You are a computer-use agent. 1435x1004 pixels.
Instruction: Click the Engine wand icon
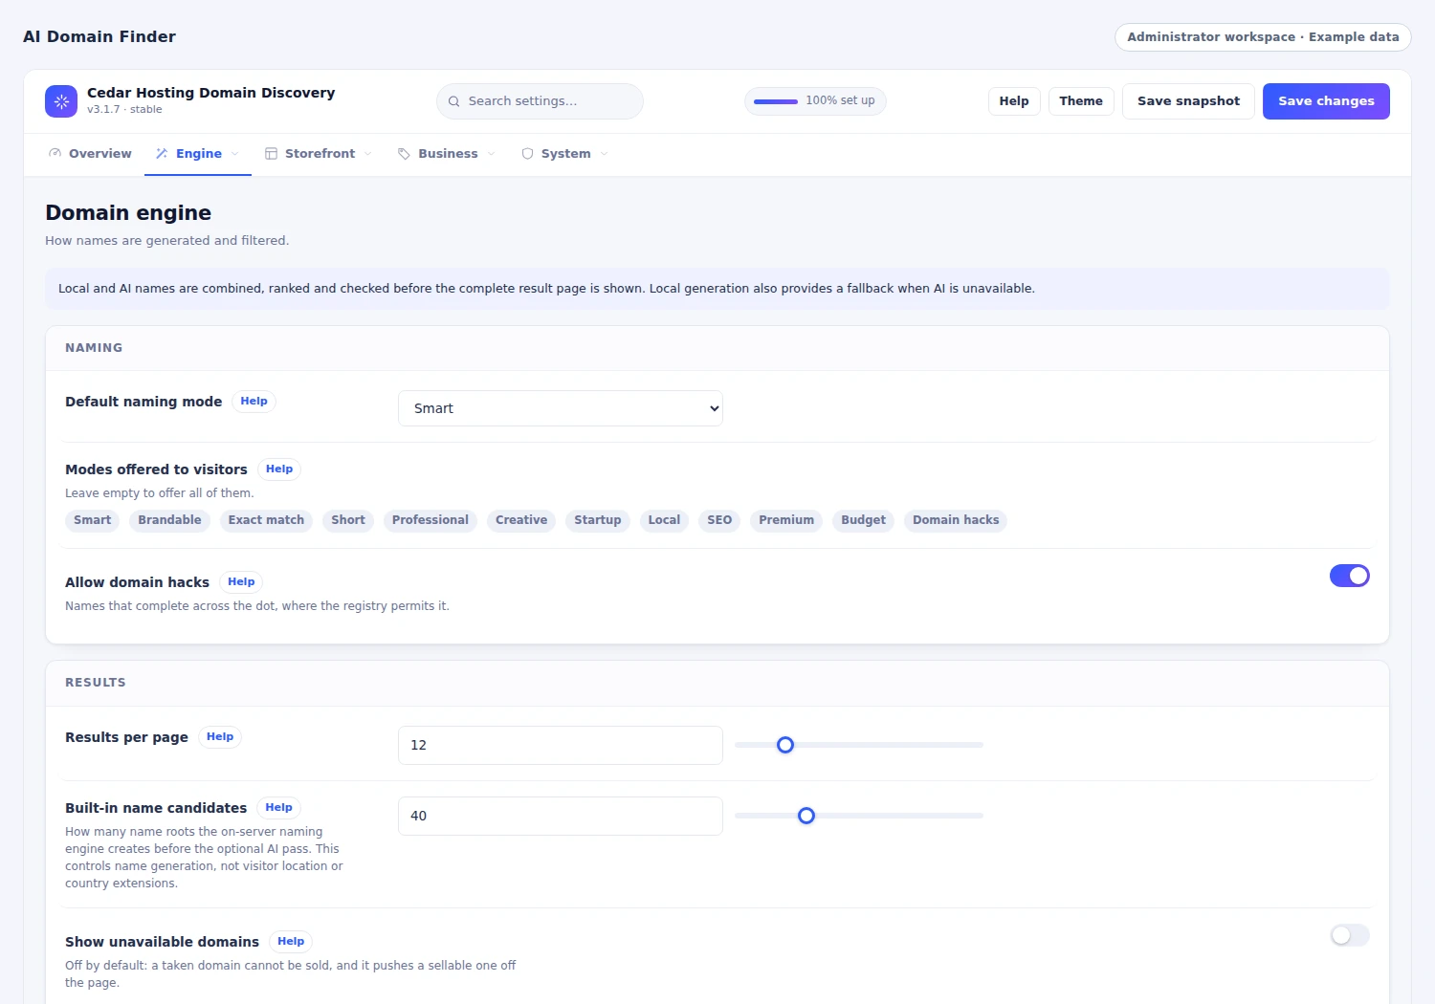pyautogui.click(x=162, y=154)
